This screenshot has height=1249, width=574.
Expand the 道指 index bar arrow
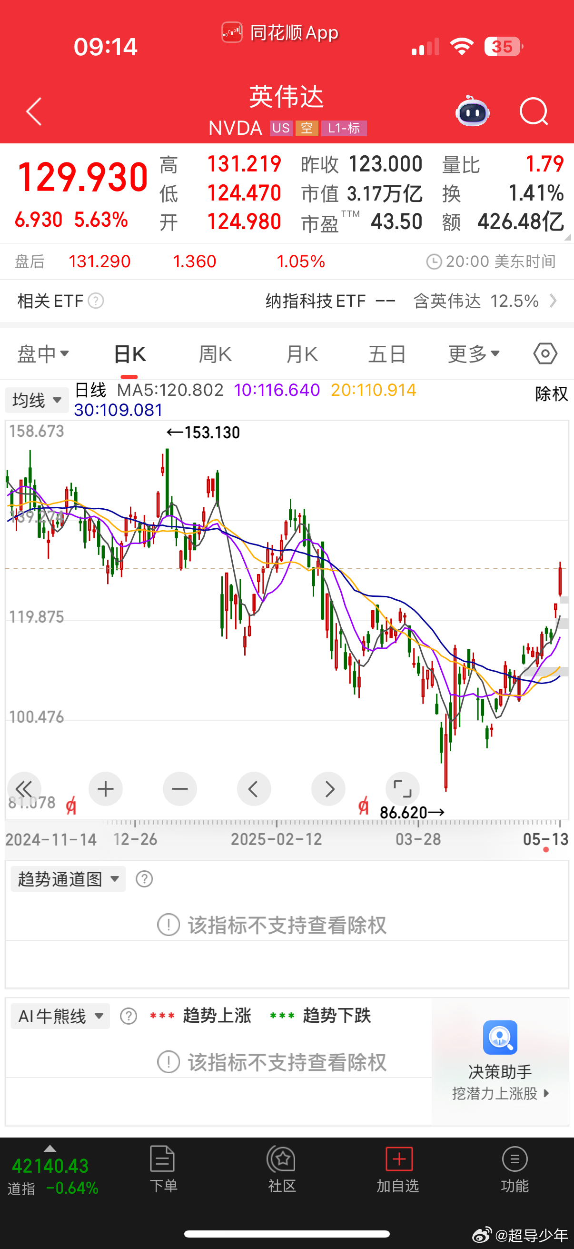pos(50,1148)
